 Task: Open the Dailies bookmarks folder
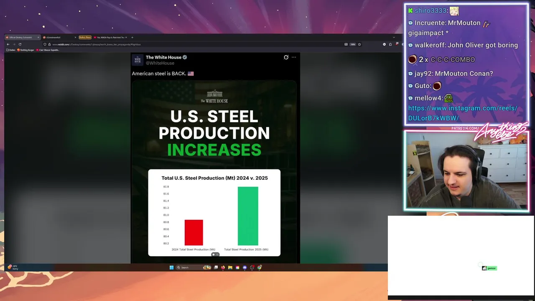[x=10, y=50]
